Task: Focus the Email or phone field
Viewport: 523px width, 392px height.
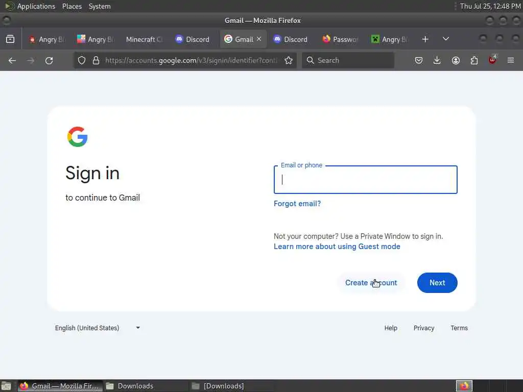Action: (366, 180)
